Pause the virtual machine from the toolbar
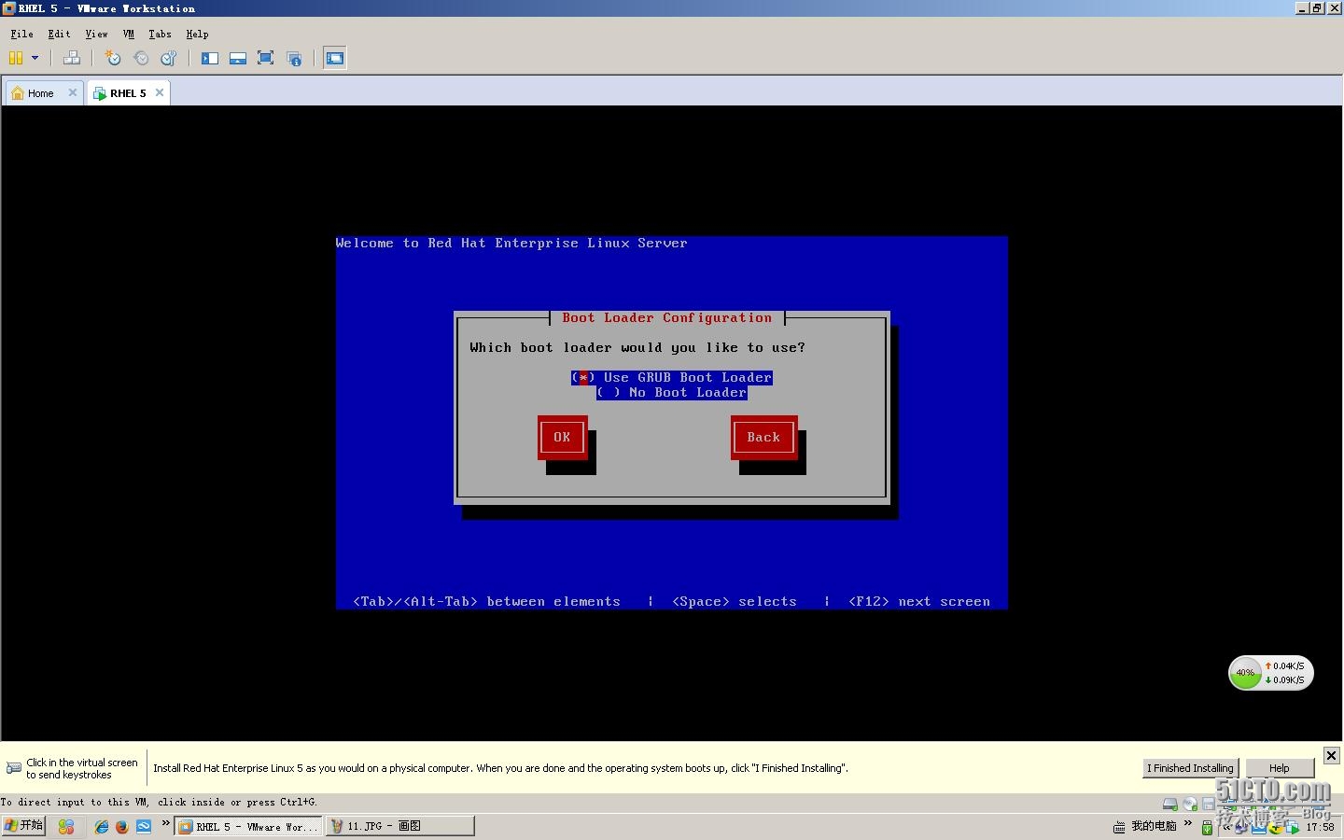The width and height of the screenshot is (1344, 840). coord(16,58)
